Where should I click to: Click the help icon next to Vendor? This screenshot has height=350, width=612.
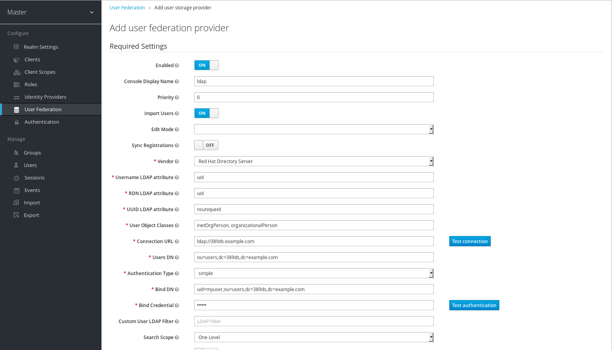[x=177, y=162]
